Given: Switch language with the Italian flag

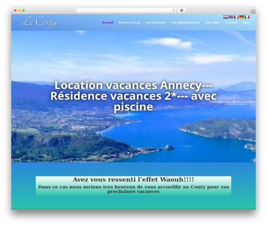Looking at the screenshot, I should tap(247, 17).
